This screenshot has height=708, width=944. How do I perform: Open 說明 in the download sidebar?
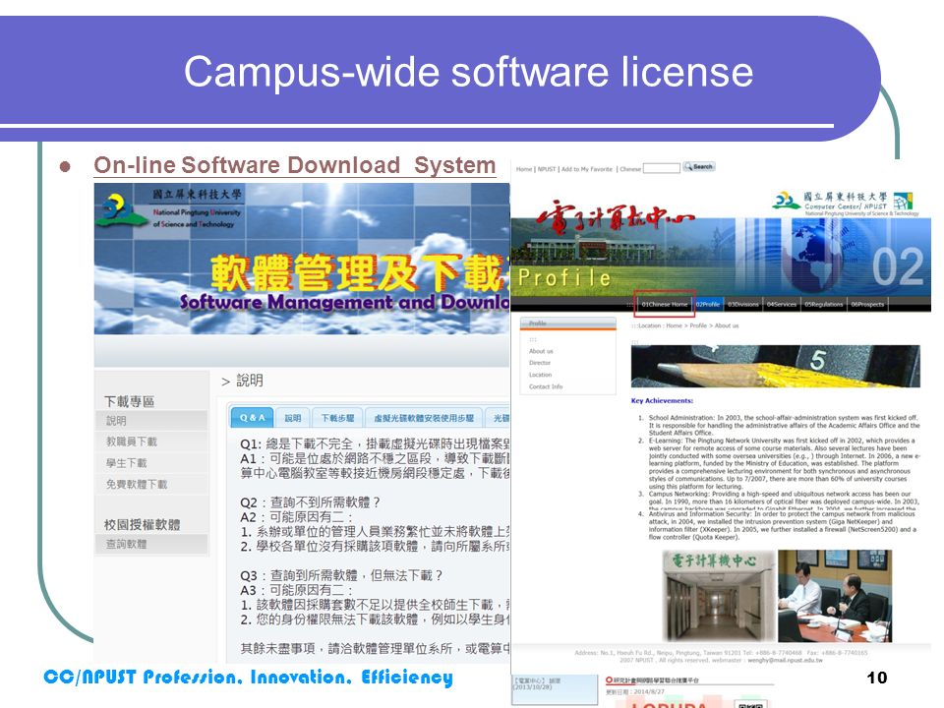[151, 421]
